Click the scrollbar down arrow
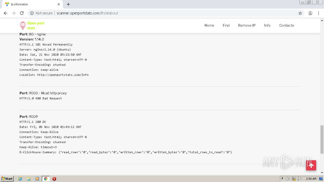This screenshot has width=324, height=182. pos(322,173)
